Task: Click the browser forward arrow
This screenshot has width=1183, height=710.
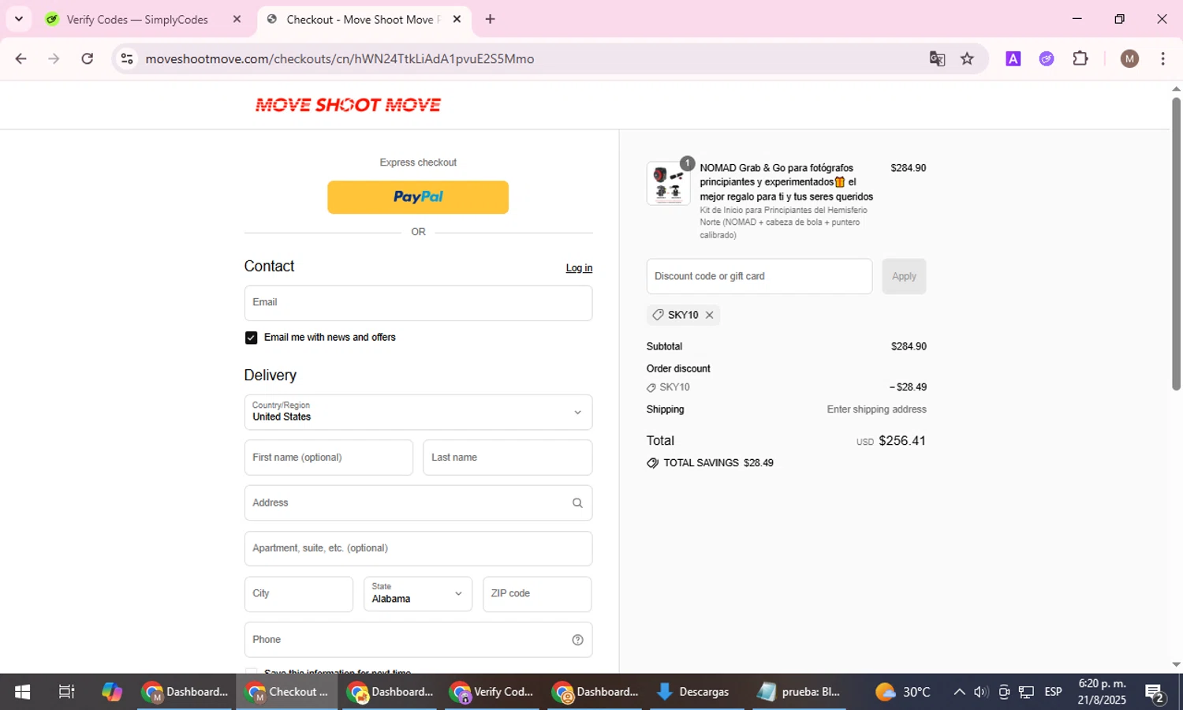Action: (x=54, y=58)
